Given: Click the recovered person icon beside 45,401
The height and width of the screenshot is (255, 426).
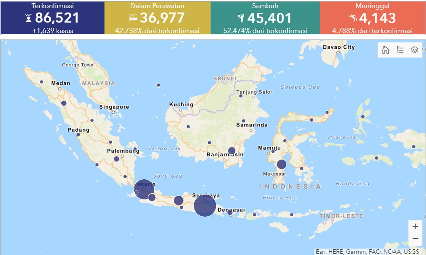Looking at the screenshot, I should [241, 18].
